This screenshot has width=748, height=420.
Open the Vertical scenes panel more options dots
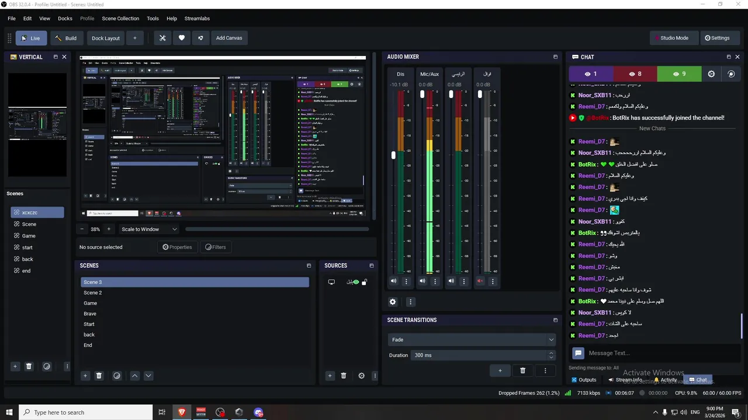[67, 366]
